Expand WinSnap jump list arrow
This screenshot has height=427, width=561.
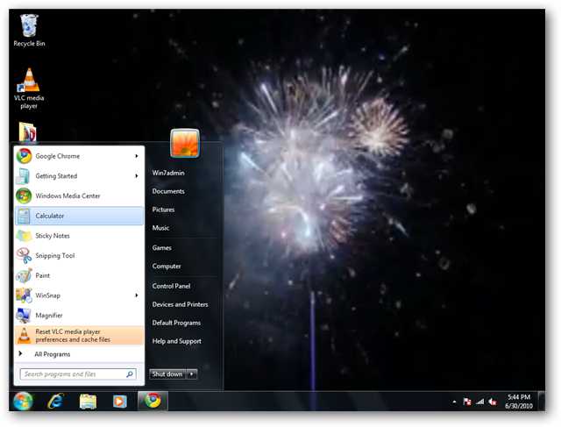pyautogui.click(x=137, y=295)
